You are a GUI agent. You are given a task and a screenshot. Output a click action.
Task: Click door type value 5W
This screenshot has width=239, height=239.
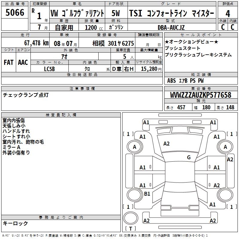116,13
